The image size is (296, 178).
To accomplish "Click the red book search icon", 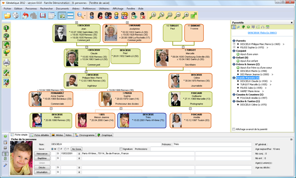I will tap(42, 15).
